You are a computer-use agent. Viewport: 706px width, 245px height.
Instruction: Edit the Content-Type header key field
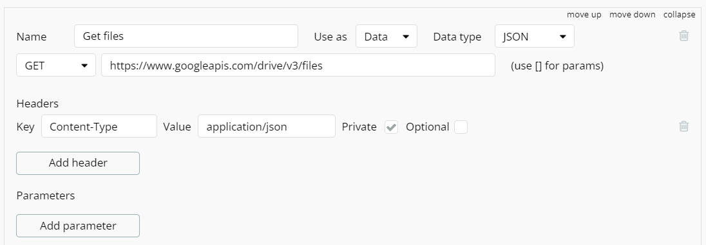99,126
